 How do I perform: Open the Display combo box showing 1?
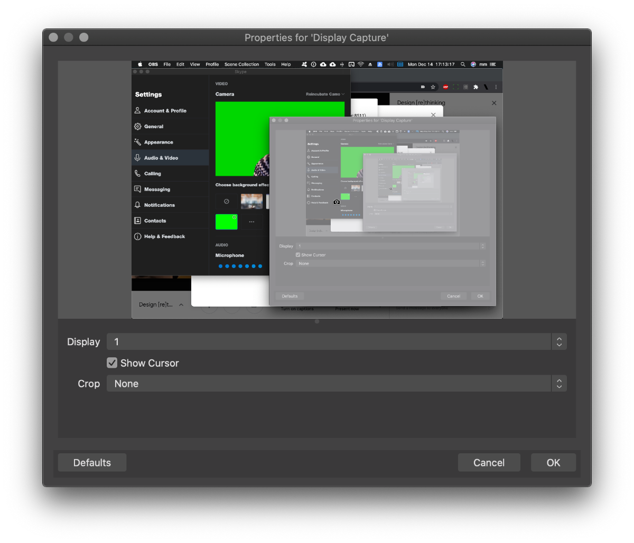click(x=337, y=341)
